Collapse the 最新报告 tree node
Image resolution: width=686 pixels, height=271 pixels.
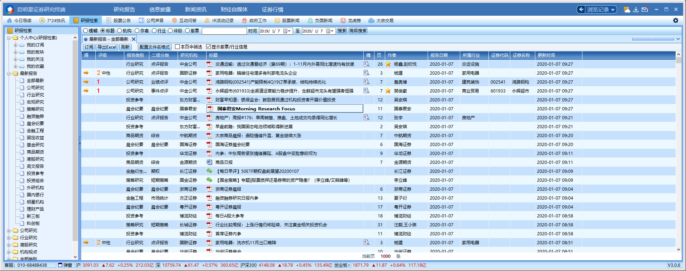[9, 74]
